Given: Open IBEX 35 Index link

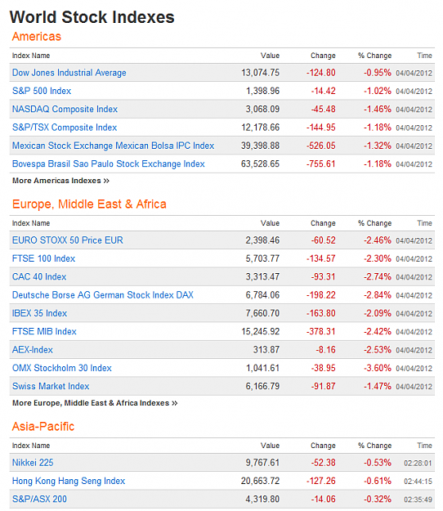Looking at the screenshot, I should (40, 313).
